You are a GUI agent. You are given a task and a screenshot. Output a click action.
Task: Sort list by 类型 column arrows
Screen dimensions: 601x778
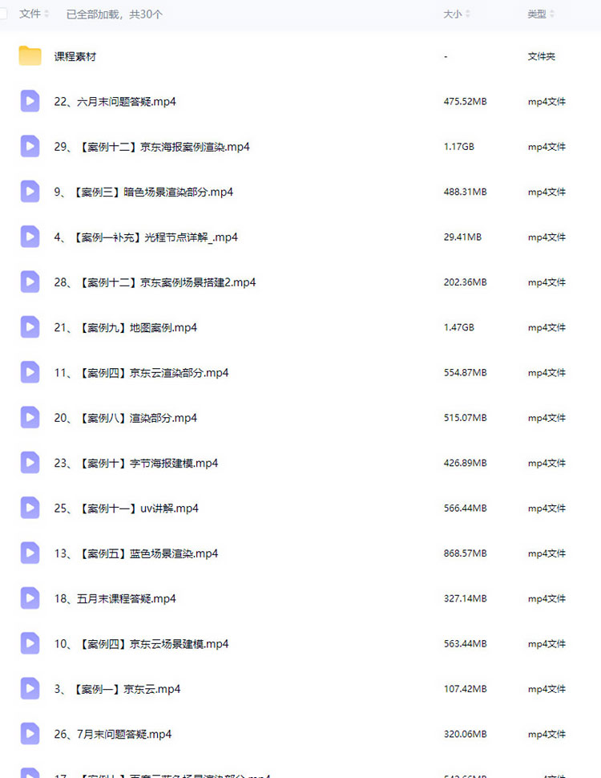pos(552,14)
